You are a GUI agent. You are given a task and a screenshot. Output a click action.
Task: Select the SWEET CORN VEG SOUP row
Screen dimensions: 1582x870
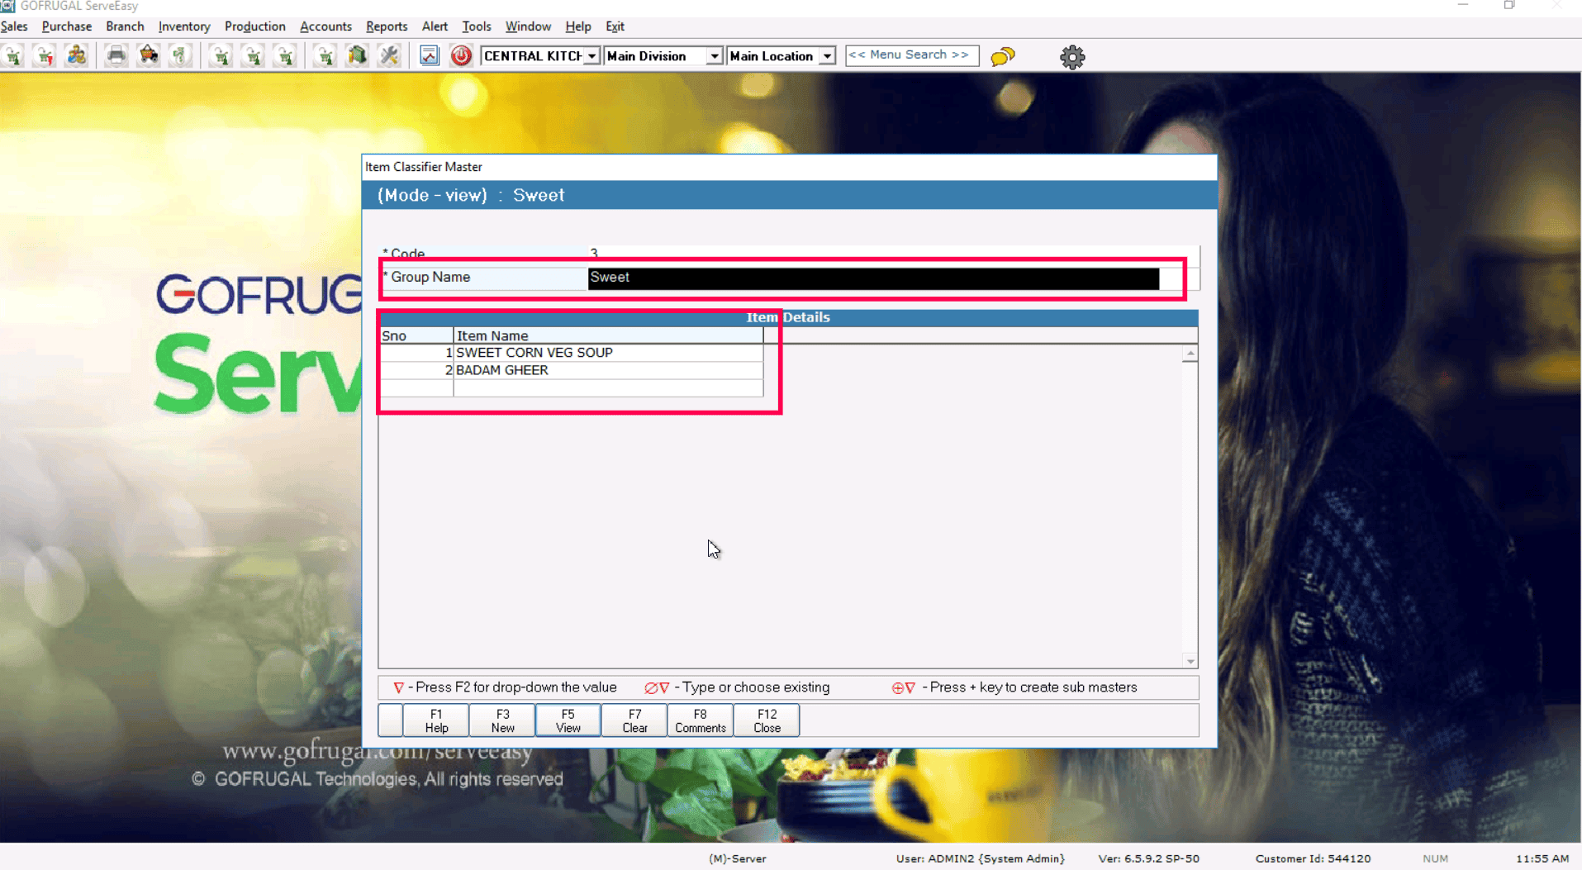[x=572, y=353]
